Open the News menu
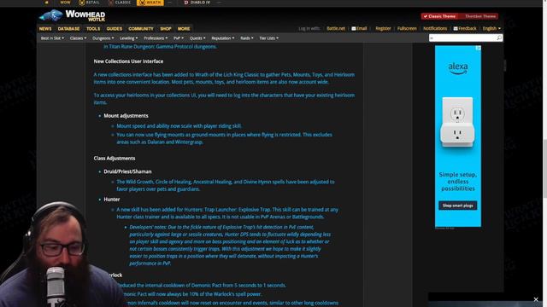Viewport: 547px width, 307px height. (45, 29)
